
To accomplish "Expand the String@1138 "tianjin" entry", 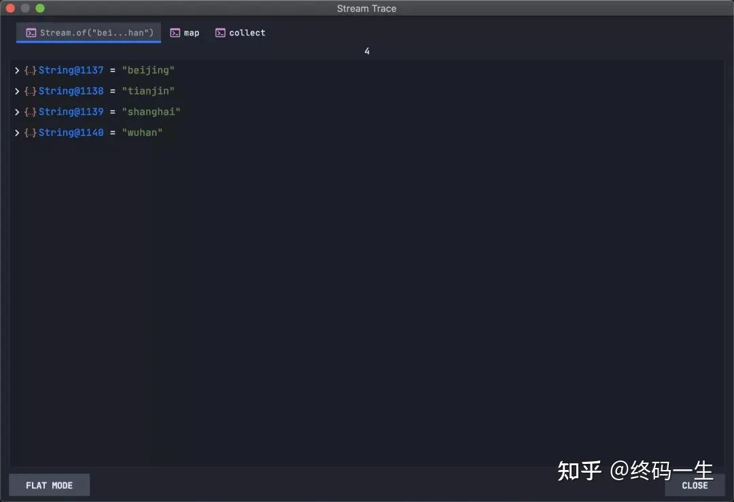I will [17, 90].
